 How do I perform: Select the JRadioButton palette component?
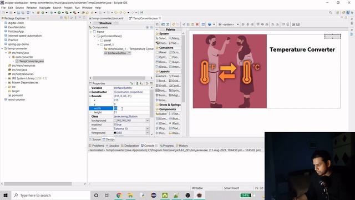(175, 123)
